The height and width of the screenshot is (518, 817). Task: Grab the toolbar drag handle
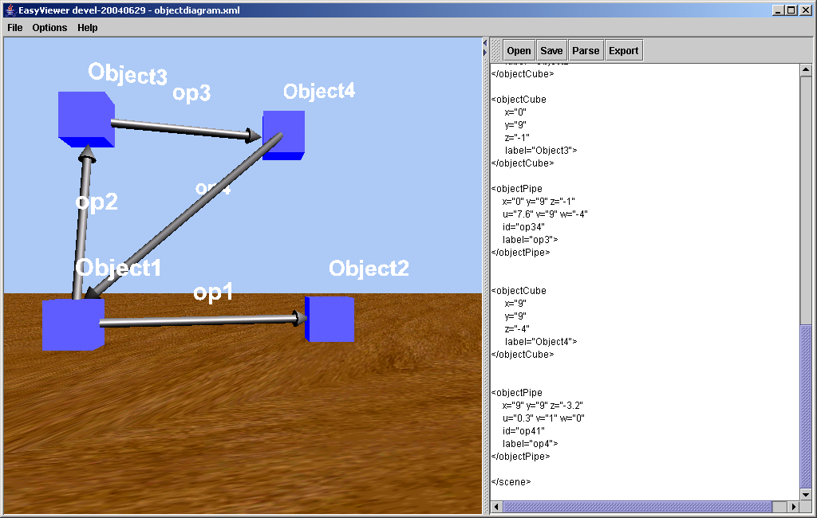tap(496, 50)
